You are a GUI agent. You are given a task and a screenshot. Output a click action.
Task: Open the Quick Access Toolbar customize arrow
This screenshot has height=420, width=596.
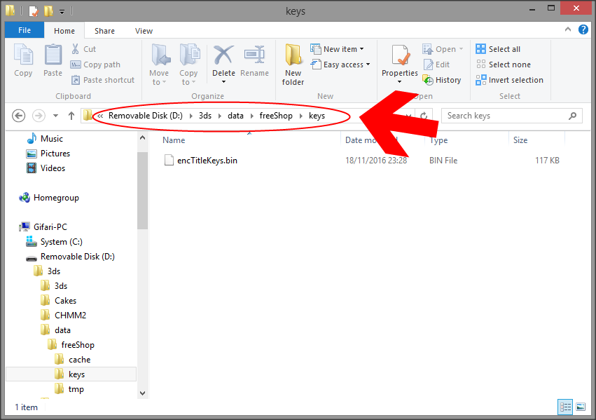[x=62, y=12]
